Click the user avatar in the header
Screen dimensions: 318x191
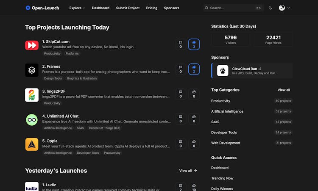point(282,8)
